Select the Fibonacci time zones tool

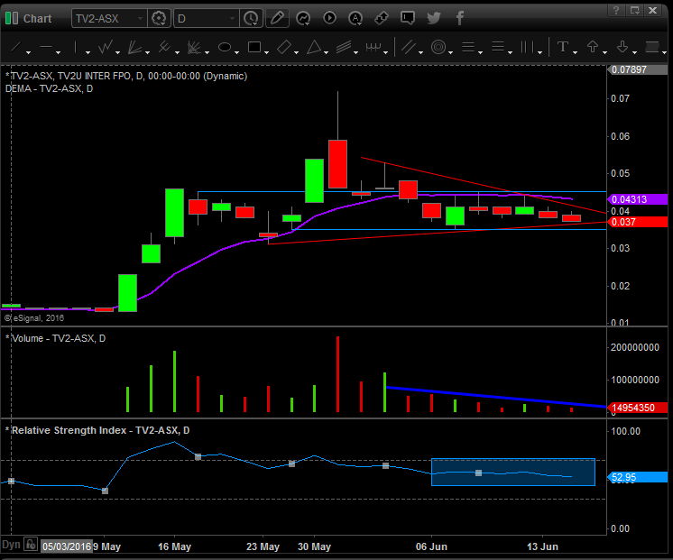coord(527,47)
